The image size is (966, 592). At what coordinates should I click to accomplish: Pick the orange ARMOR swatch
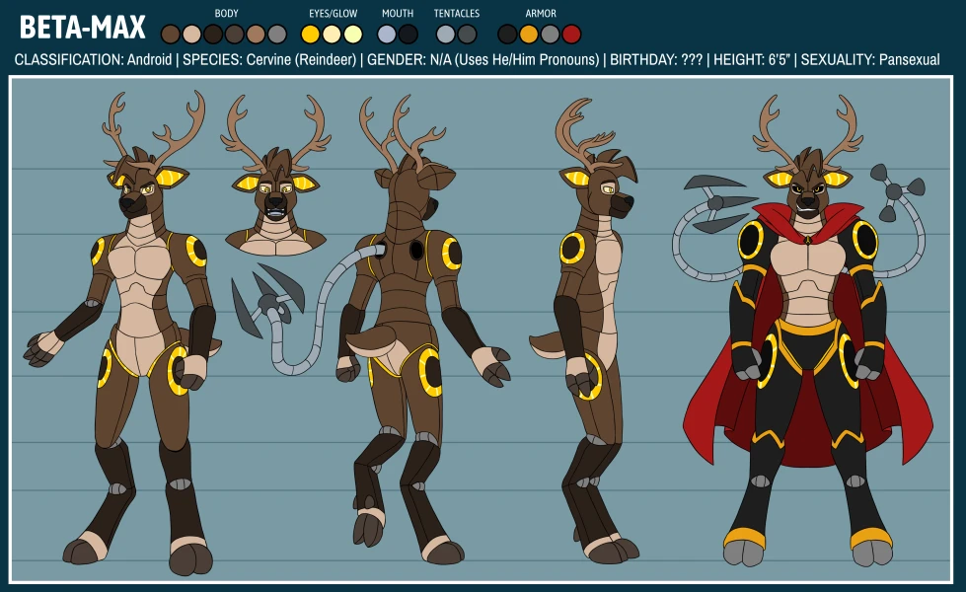coord(529,34)
